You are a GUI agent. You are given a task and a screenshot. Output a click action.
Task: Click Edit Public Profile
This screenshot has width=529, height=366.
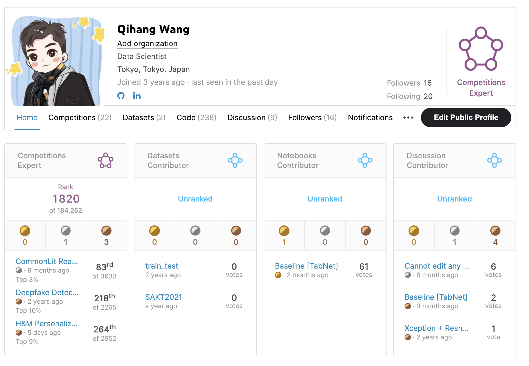[466, 117]
